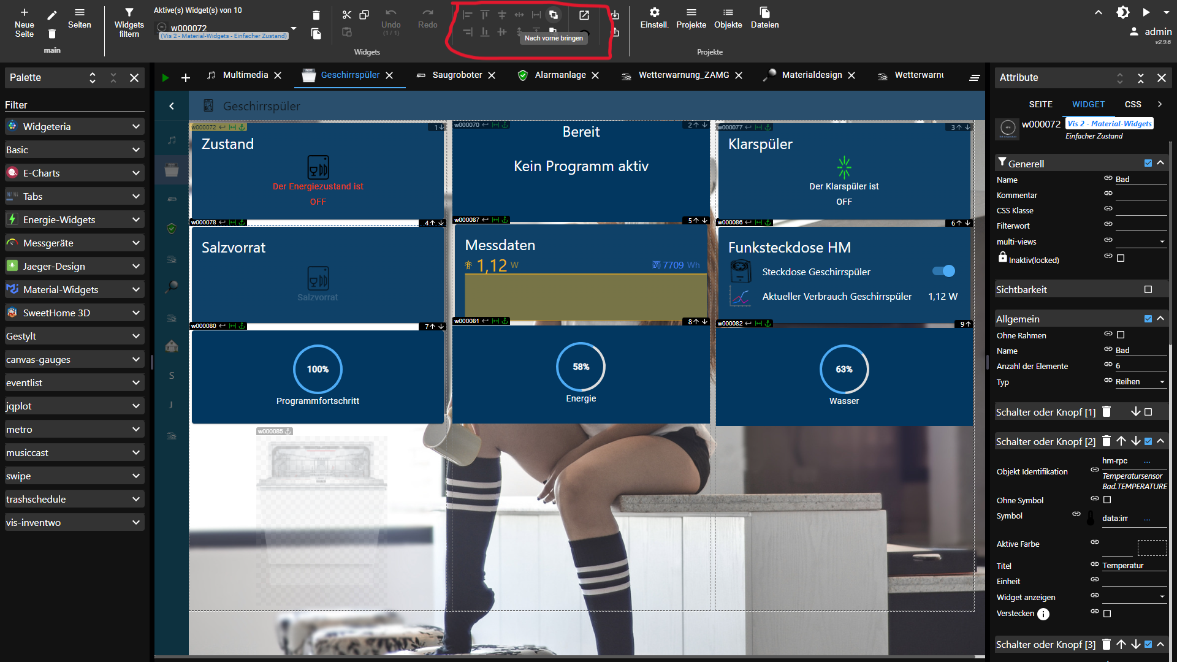1177x662 pixels.
Task: Open the tab list menu at the right end of tabs
Action: [x=974, y=78]
